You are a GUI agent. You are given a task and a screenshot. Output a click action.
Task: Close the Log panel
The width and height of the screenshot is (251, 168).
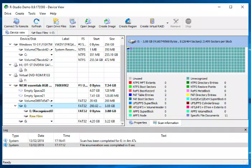point(246,130)
